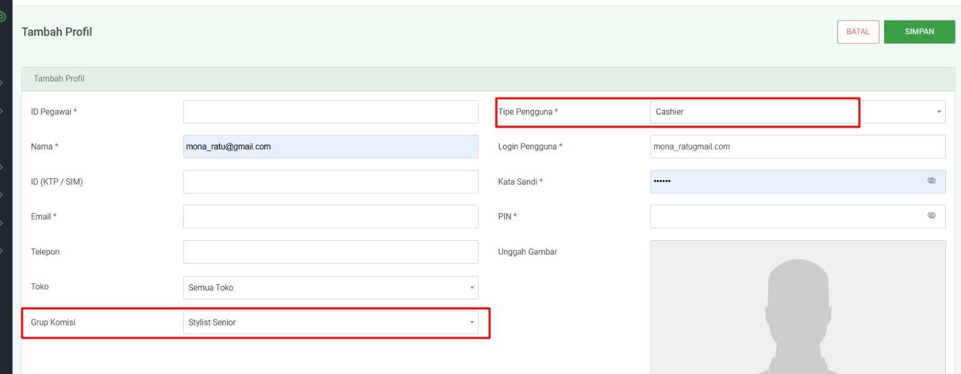The image size is (961, 374).
Task: Open the Tipe Pengguna dropdown arrow
Action: [x=938, y=112]
